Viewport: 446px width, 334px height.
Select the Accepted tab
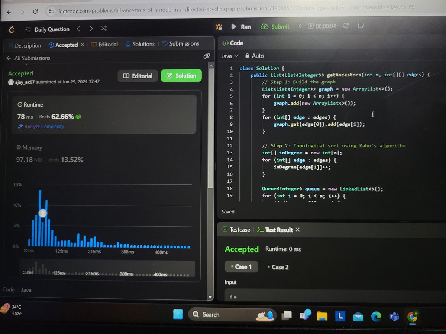pos(63,45)
